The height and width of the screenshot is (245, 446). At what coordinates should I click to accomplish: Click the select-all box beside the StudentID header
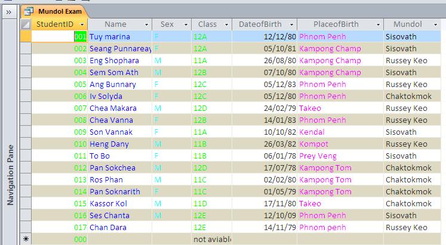tap(26, 24)
